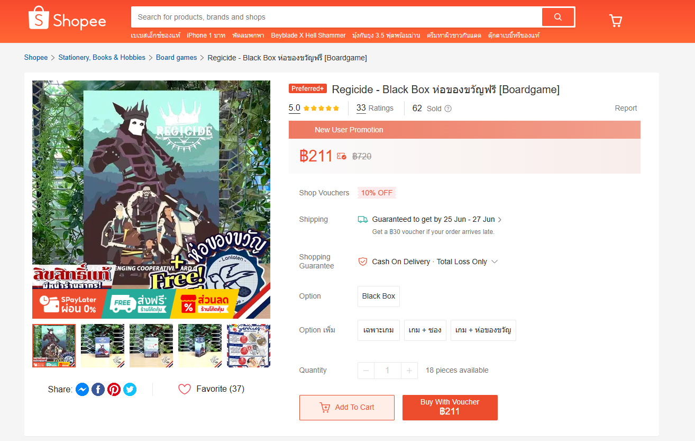
Task: Select the Black Box option
Action: point(379,296)
